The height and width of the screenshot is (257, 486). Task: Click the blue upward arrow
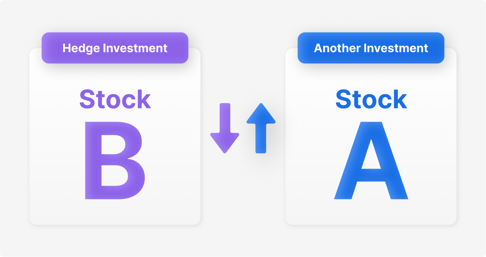pyautogui.click(x=261, y=128)
